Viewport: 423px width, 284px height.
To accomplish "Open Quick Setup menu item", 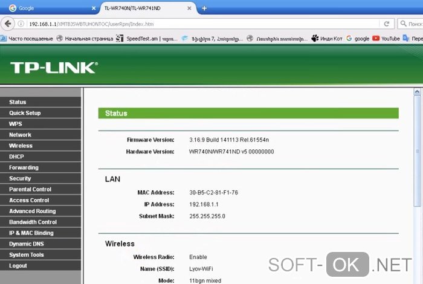I will 40,113.
